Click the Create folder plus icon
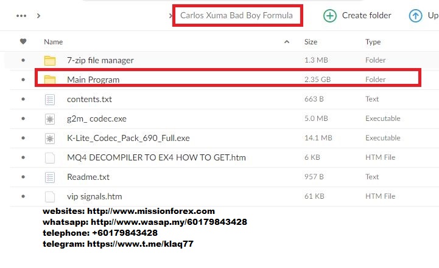The image size is (439, 268). click(x=330, y=16)
